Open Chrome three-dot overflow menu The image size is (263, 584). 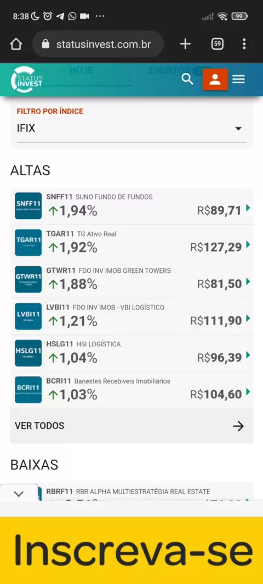(x=244, y=44)
